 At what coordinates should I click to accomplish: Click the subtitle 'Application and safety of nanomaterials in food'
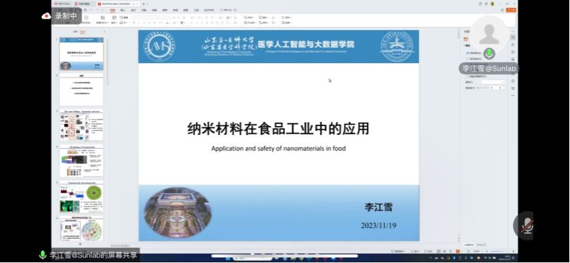[278, 149]
